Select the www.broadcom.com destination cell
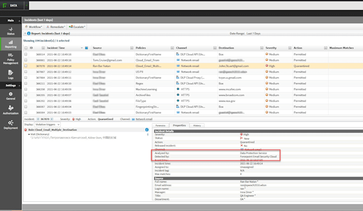The image size is (363, 211). pos(232,95)
